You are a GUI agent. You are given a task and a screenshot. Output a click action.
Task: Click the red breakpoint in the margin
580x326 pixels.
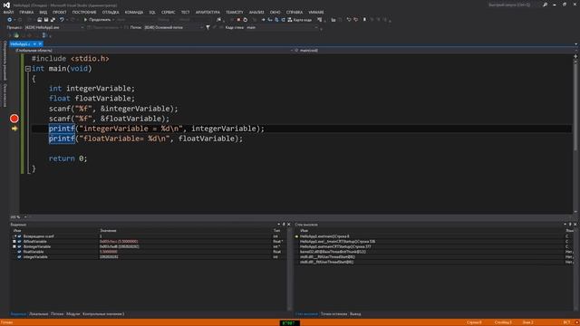14,119
